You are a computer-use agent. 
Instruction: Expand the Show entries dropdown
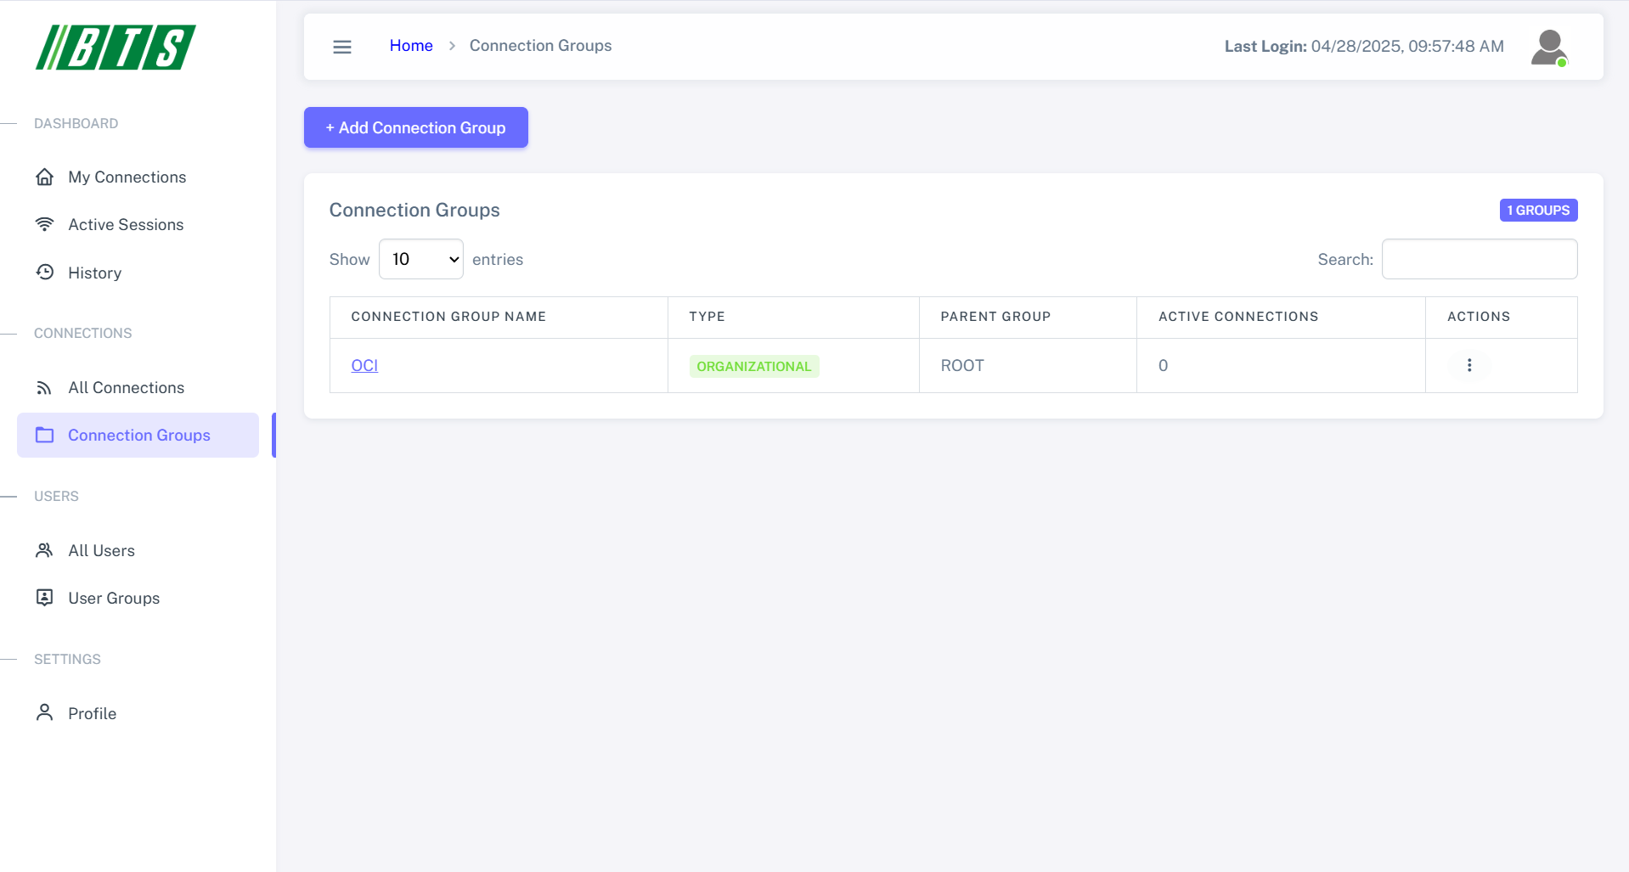[x=421, y=259]
